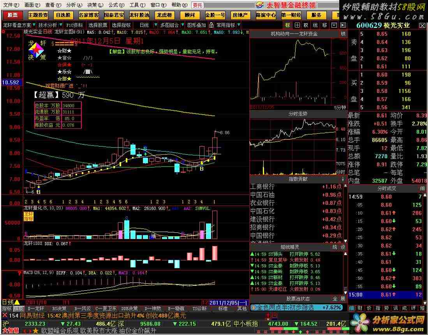The height and width of the screenshot is (335, 428).
Task: Open the 工具 menu
Action: point(137,5)
